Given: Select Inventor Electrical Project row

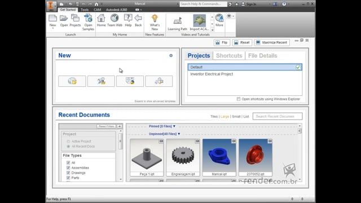Looking at the screenshot, I should click(x=245, y=74).
